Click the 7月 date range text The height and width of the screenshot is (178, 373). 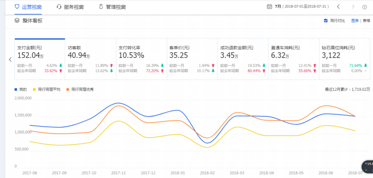pos(302,7)
